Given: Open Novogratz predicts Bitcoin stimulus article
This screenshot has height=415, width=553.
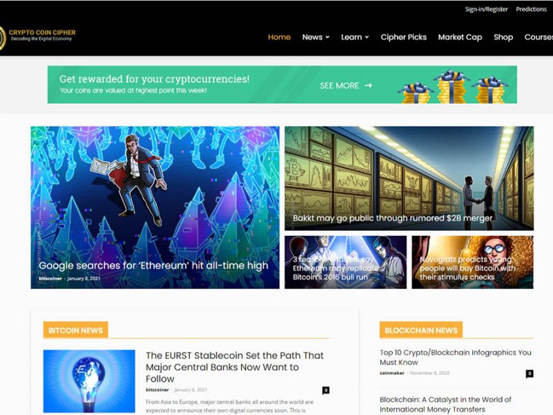Looking at the screenshot, I should [468, 268].
